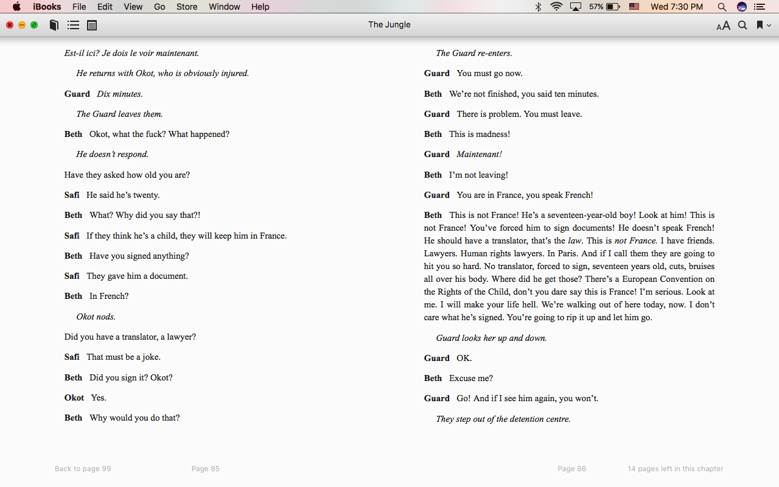Check the Bluetooth status icon
The width and height of the screenshot is (779, 487).
click(x=538, y=7)
